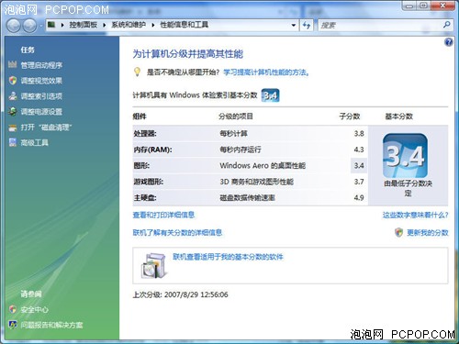Select the 控制面板 breadcrumb item

click(83, 25)
